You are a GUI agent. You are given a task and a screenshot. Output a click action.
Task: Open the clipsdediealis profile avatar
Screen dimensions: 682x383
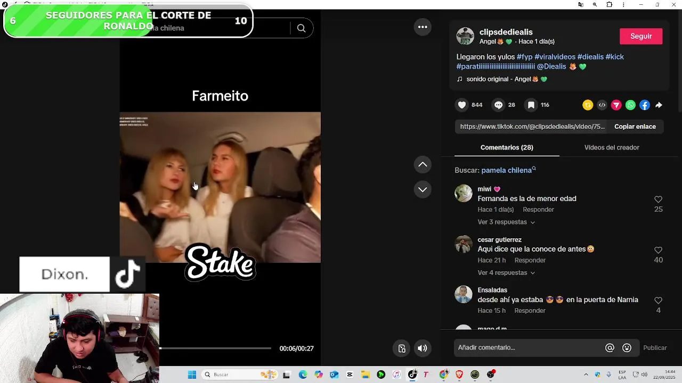[465, 36]
